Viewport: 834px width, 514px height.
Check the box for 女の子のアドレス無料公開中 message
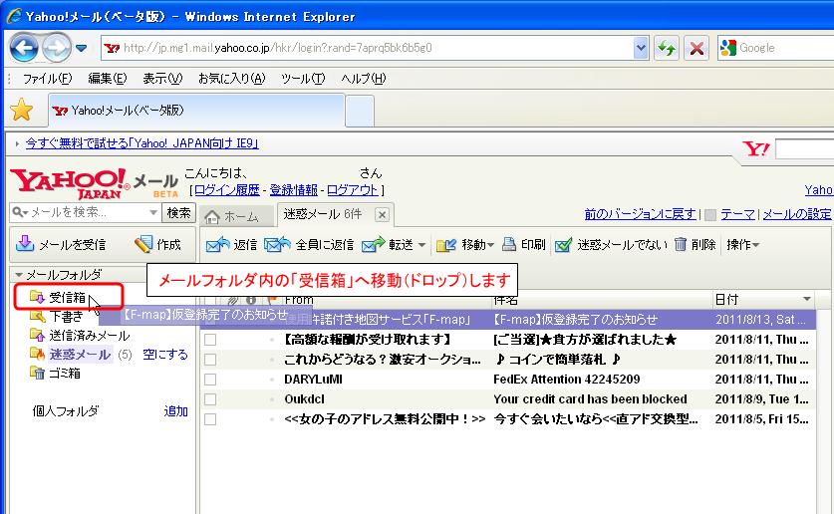pos(210,419)
